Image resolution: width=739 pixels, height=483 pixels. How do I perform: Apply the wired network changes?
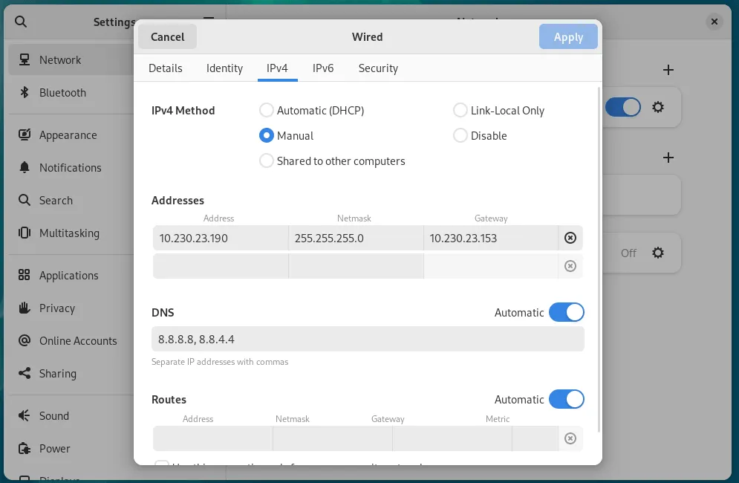(x=568, y=37)
